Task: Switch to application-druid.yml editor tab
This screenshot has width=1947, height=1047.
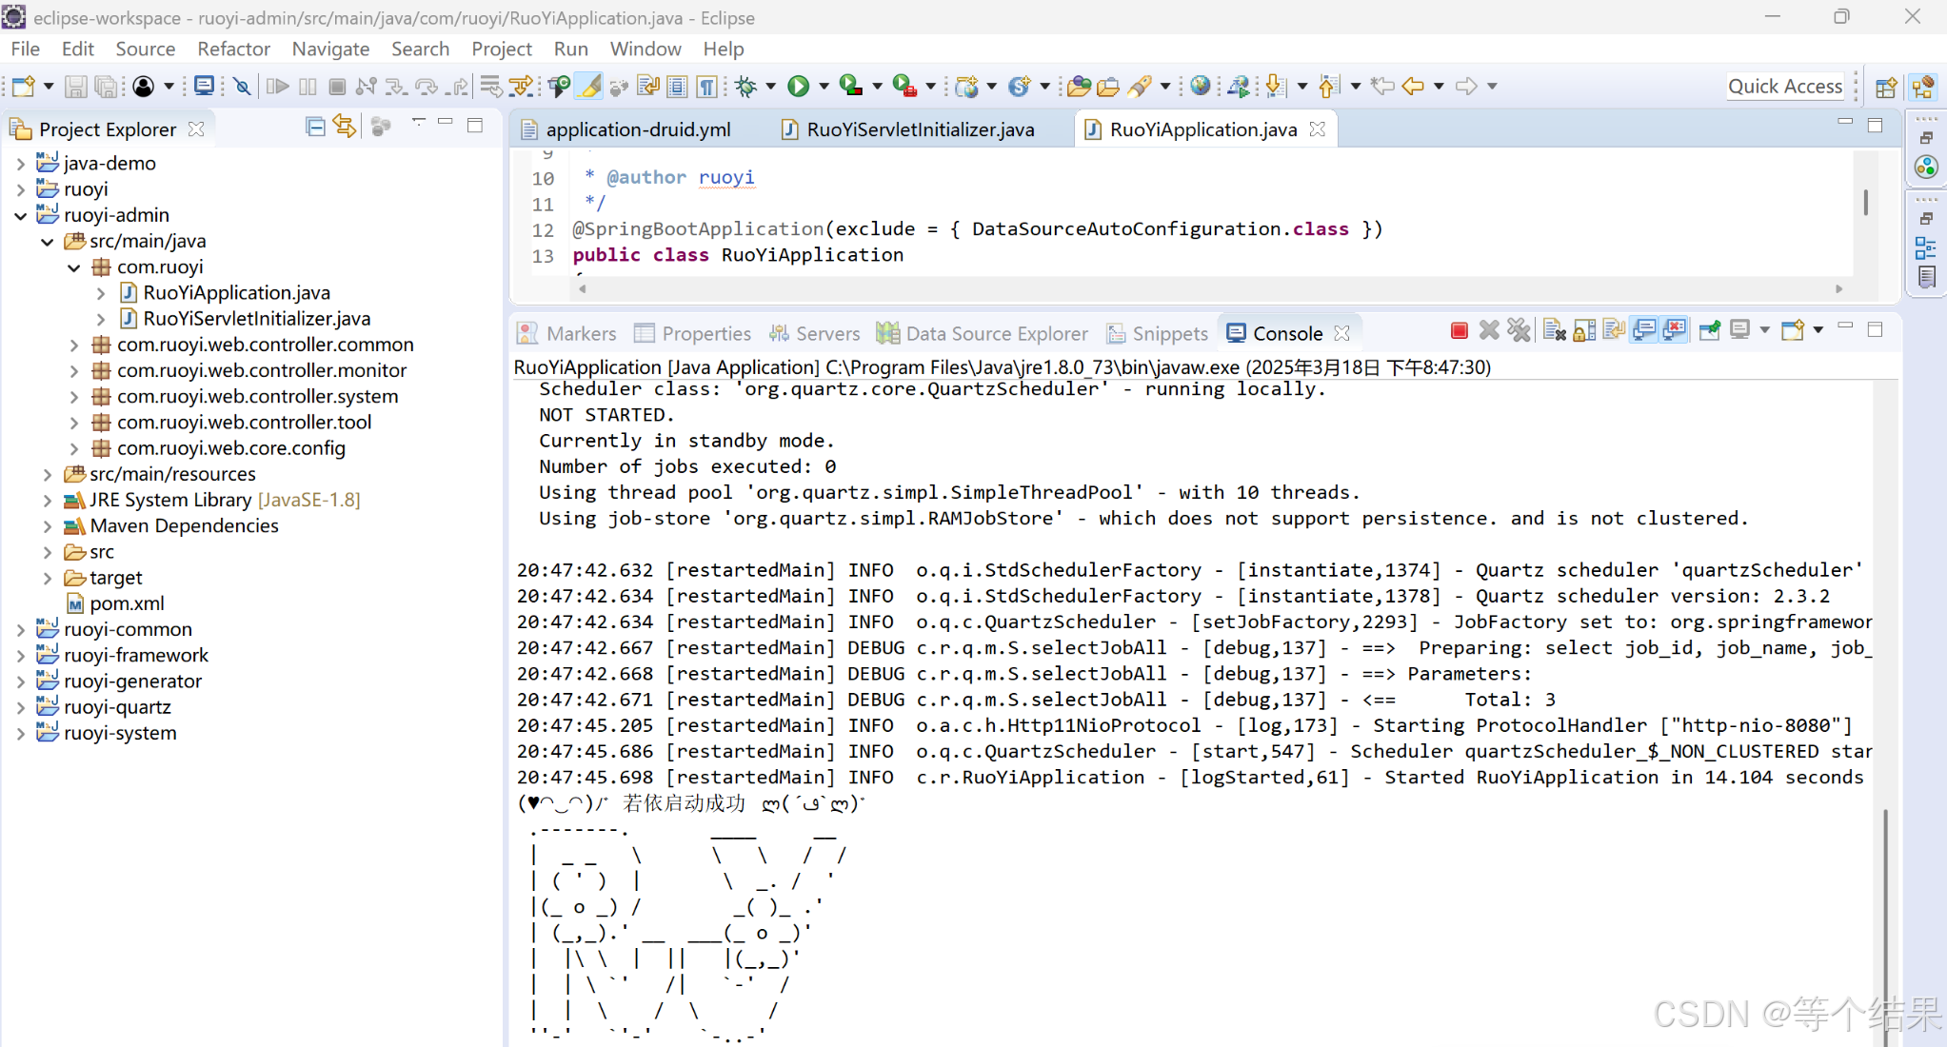Action: [x=637, y=129]
